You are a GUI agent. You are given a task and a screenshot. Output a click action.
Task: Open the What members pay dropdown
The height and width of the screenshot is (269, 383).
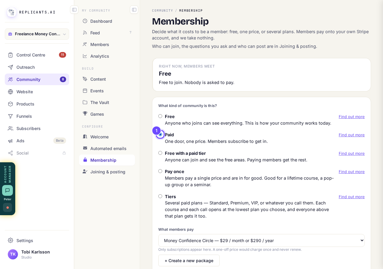[x=262, y=240]
